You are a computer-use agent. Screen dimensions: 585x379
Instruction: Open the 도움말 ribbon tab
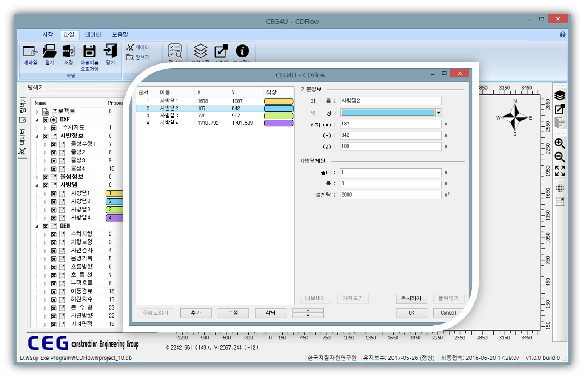point(120,34)
